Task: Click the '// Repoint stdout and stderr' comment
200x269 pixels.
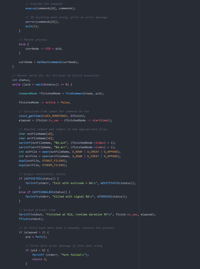Action: 63,129
